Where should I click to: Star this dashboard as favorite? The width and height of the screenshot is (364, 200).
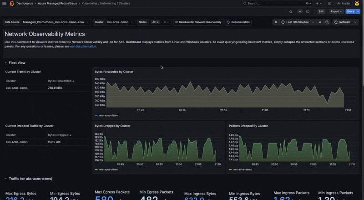click(x=291, y=11)
